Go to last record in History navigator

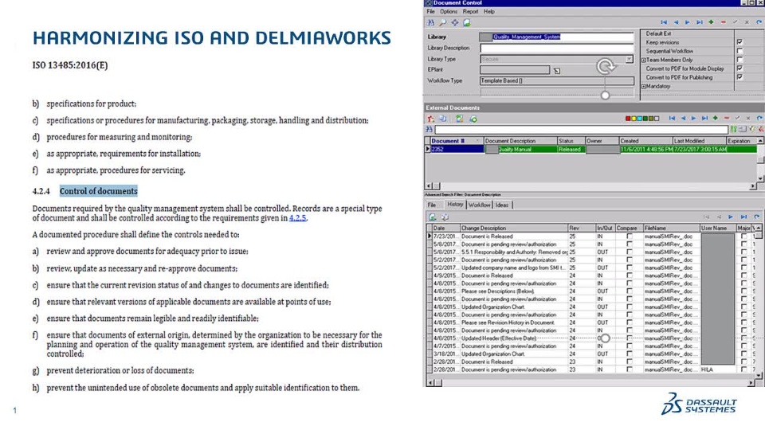pos(743,217)
